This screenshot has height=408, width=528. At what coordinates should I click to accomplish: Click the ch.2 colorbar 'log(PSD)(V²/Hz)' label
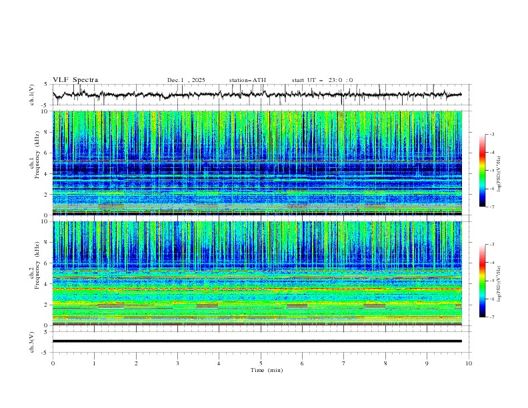(x=499, y=283)
